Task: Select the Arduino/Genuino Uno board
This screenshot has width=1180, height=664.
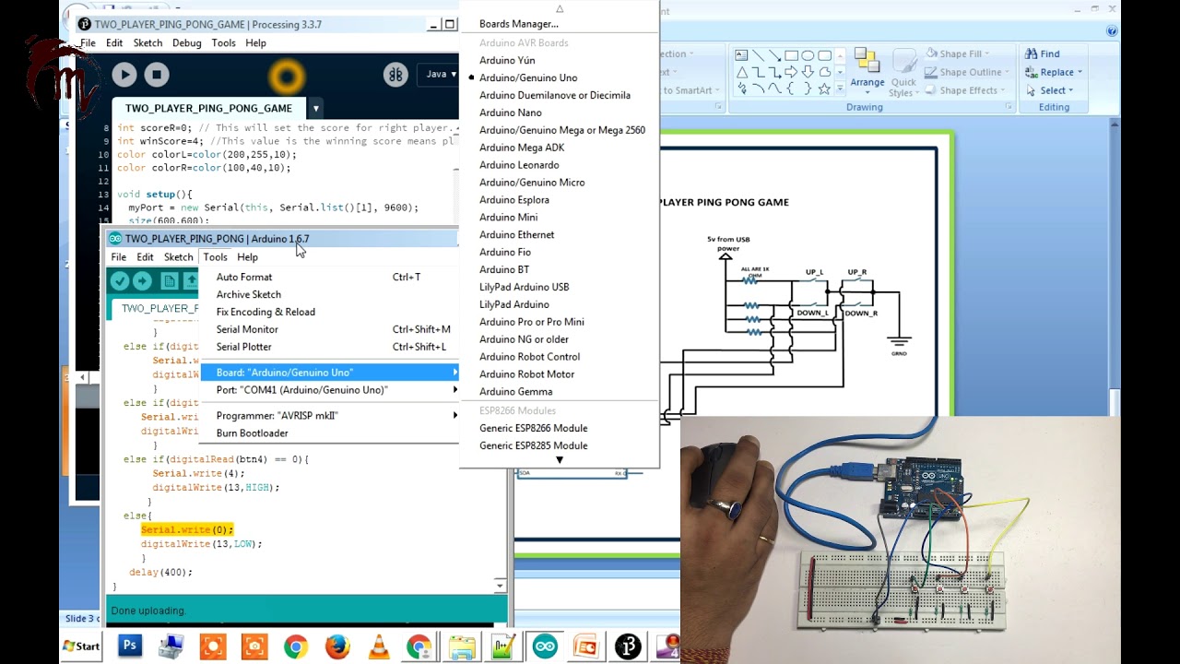Action: tap(560, 77)
